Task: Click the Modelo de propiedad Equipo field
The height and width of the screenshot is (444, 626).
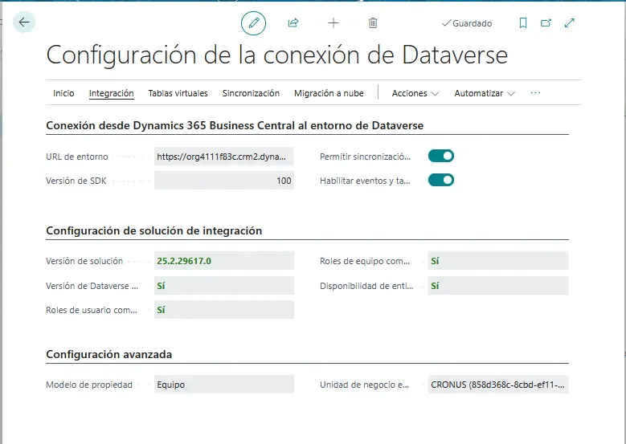Action: click(224, 385)
